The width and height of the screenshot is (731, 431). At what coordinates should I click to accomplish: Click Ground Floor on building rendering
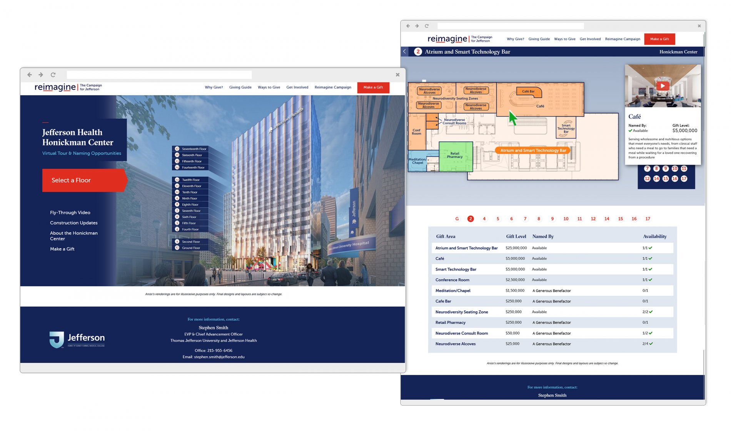[x=190, y=248]
